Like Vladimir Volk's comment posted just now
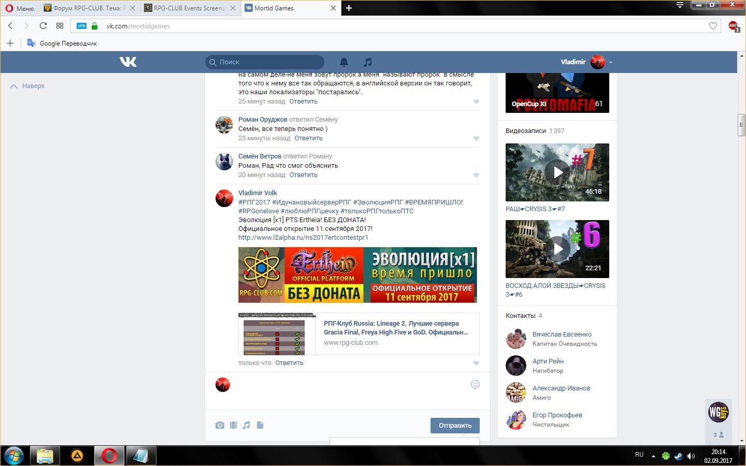 [476, 363]
